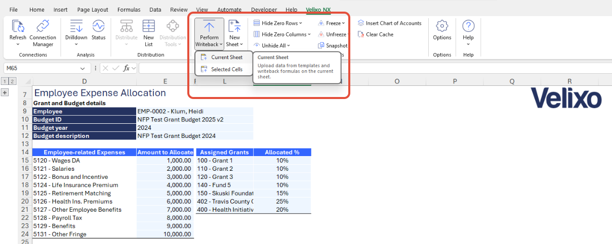Screen dimensions: 612x244
Task: Open the Options gear
Action: point(442,26)
